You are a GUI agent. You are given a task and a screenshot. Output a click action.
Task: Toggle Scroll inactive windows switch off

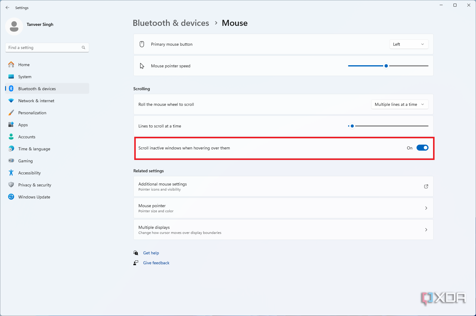click(x=422, y=148)
